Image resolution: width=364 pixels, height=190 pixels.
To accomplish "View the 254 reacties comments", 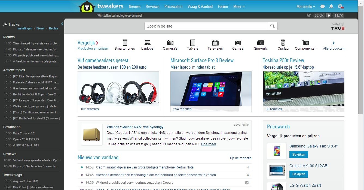I will tap(182, 109).
